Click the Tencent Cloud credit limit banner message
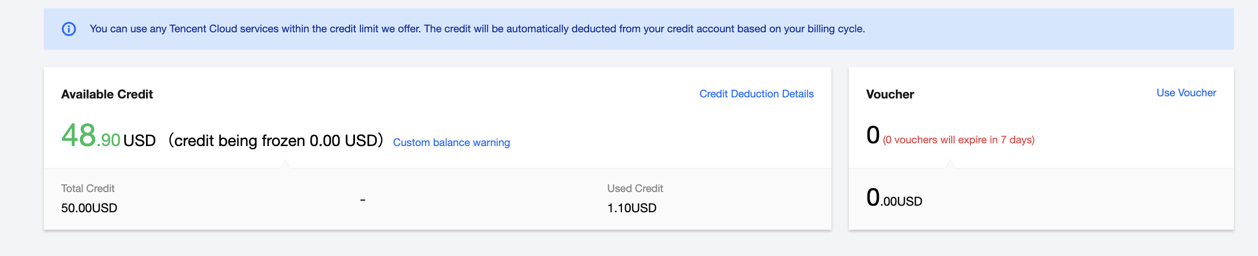1258x256 pixels. coord(477,29)
